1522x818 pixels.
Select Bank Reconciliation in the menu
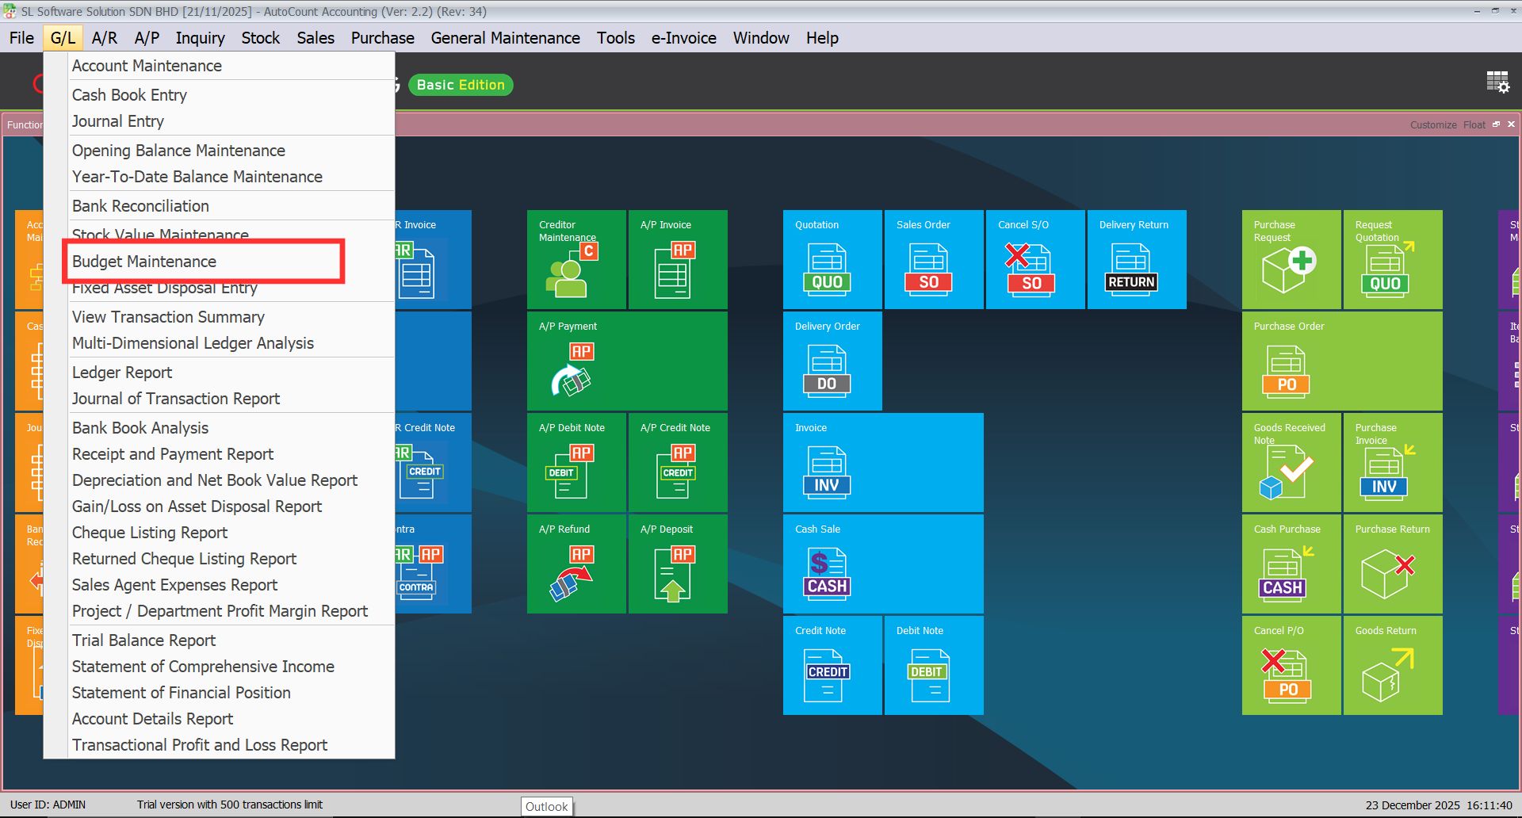(140, 206)
